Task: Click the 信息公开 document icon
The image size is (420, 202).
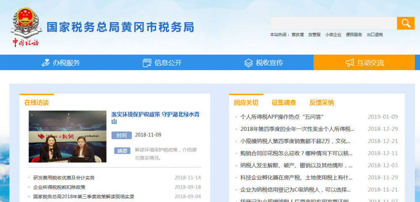Action: coord(147,63)
